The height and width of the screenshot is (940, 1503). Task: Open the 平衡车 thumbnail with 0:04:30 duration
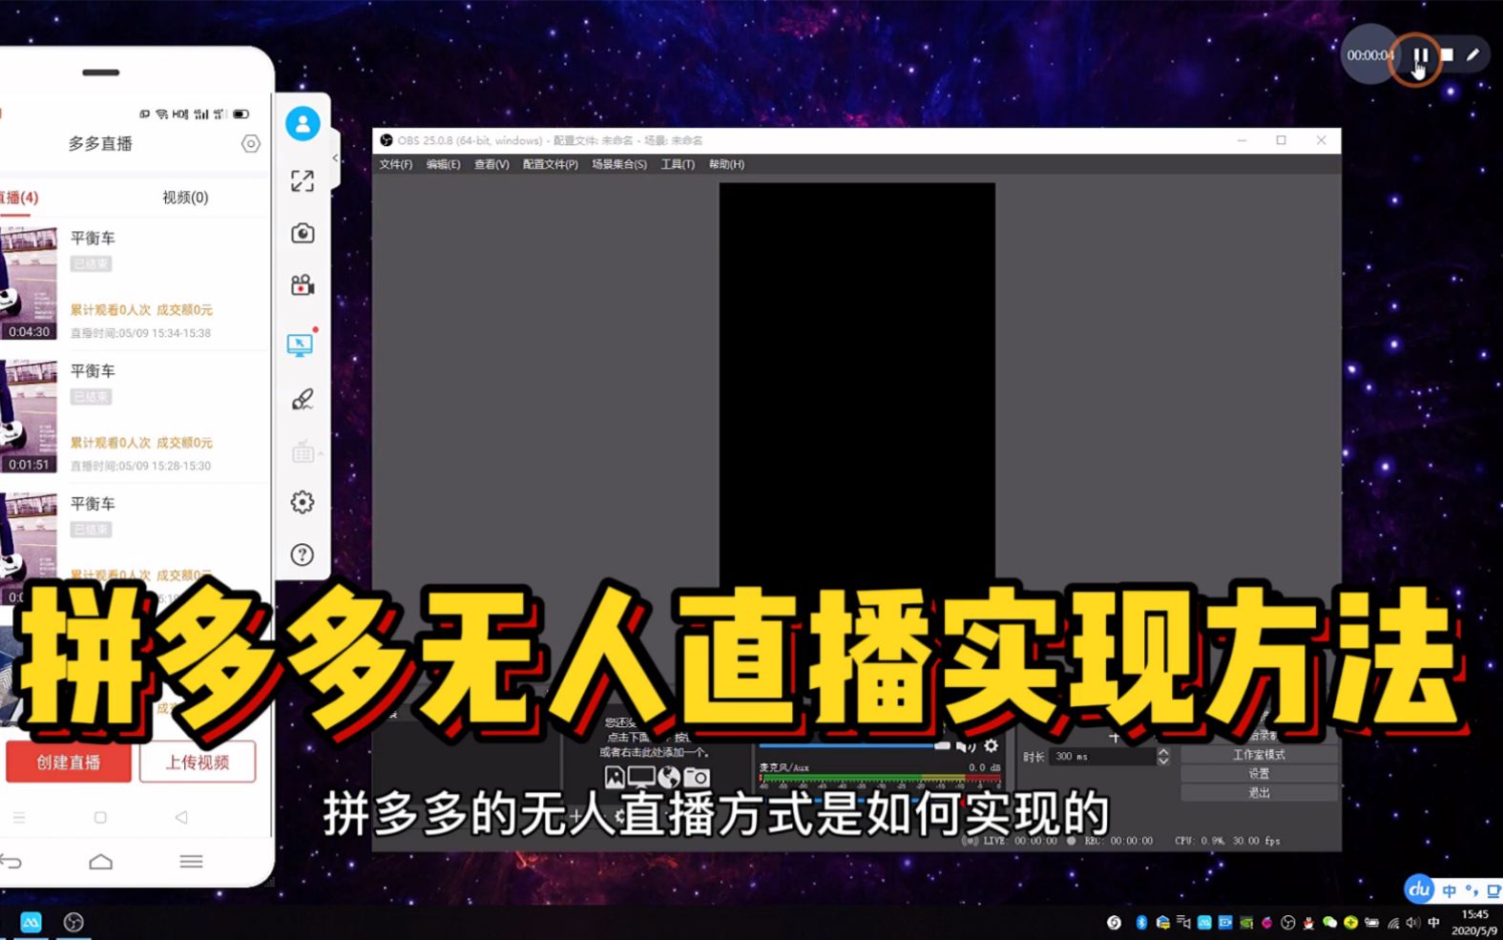29,283
